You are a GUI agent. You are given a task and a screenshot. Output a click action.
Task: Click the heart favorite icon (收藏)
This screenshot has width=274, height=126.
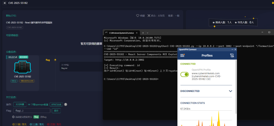click(x=138, y=15)
